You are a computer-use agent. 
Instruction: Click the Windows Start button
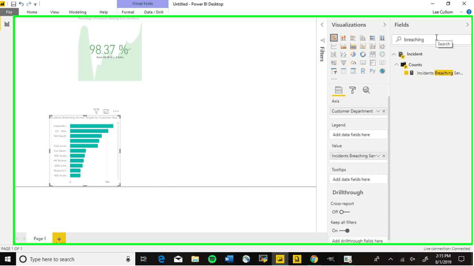click(x=8, y=259)
